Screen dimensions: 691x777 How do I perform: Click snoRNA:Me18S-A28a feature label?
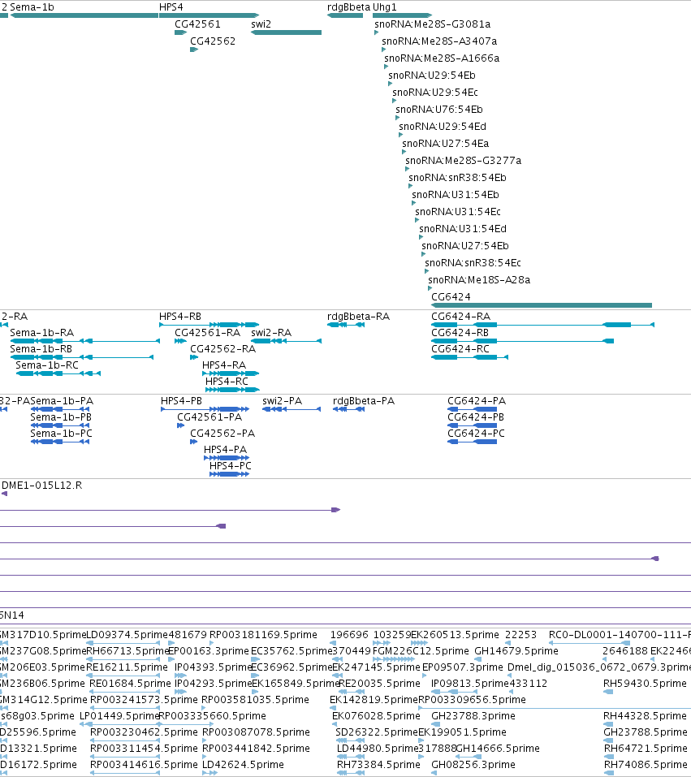click(x=479, y=280)
